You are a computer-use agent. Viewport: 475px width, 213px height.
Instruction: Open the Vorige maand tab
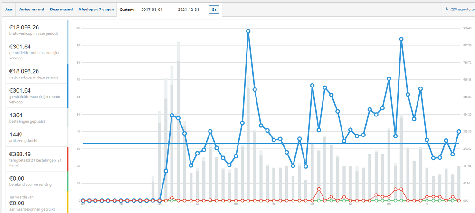[31, 10]
